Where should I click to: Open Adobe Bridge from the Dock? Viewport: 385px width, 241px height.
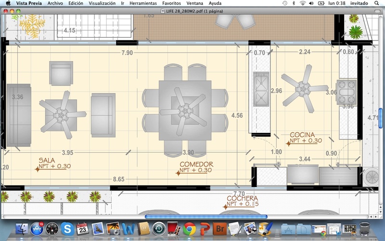(219, 228)
